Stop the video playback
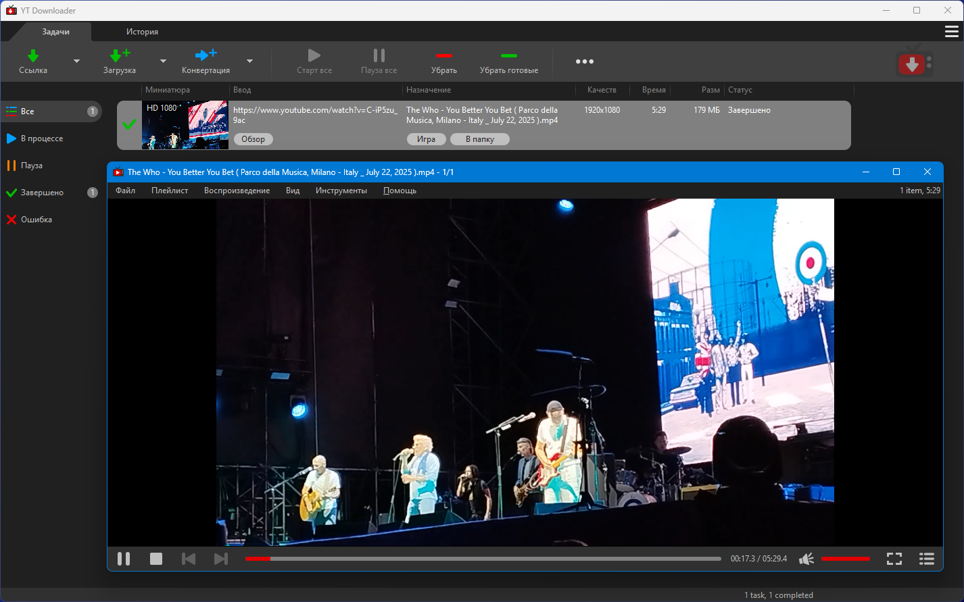Image resolution: width=964 pixels, height=602 pixels. point(156,559)
